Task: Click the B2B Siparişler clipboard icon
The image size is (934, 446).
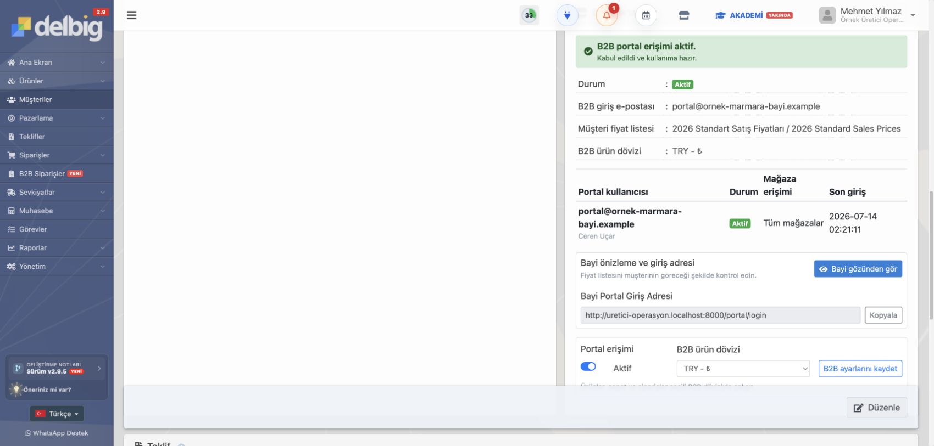Action: click(11, 174)
